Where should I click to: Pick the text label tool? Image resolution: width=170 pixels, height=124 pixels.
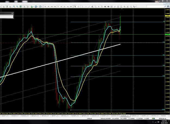click(102, 7)
